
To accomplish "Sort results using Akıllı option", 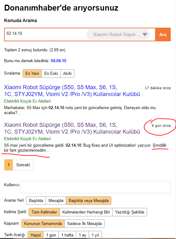I will pyautogui.click(x=67, y=73).
